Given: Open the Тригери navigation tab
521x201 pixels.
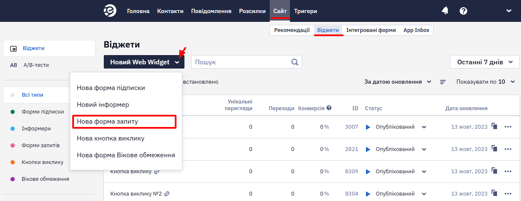Looking at the screenshot, I should click(x=305, y=11).
